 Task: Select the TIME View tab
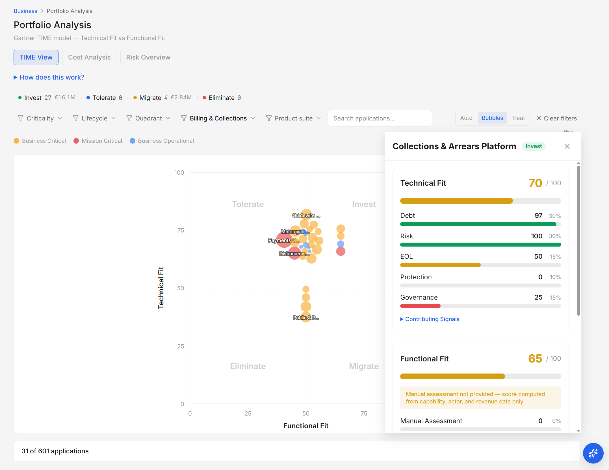[x=36, y=57]
